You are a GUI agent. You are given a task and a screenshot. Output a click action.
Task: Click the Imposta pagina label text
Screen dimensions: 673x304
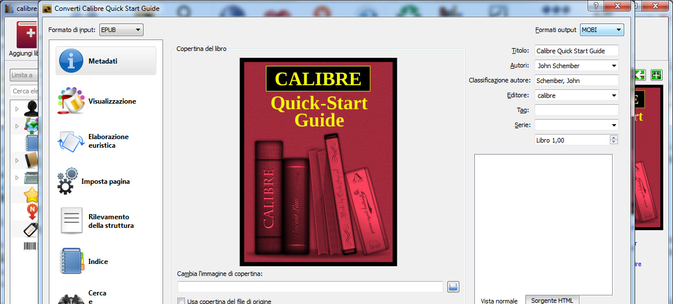click(106, 181)
